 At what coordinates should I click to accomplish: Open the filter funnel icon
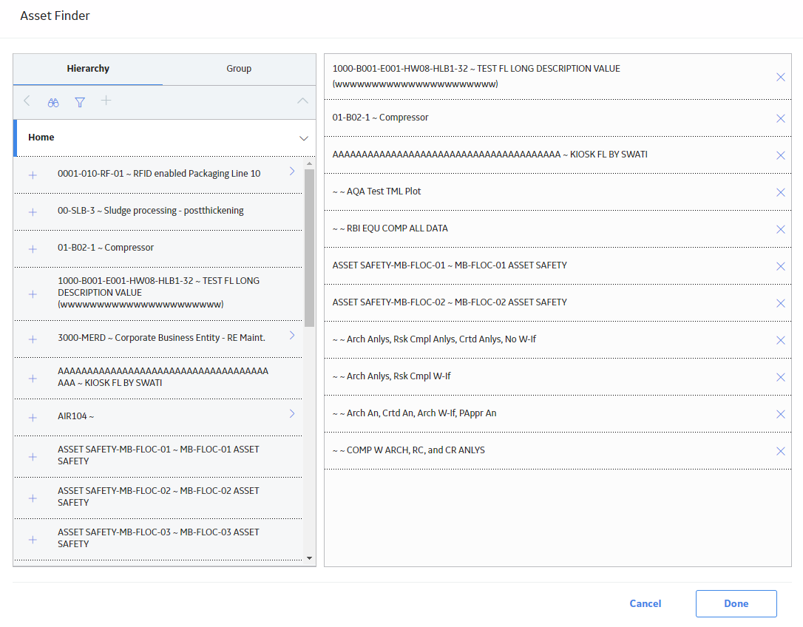point(80,103)
